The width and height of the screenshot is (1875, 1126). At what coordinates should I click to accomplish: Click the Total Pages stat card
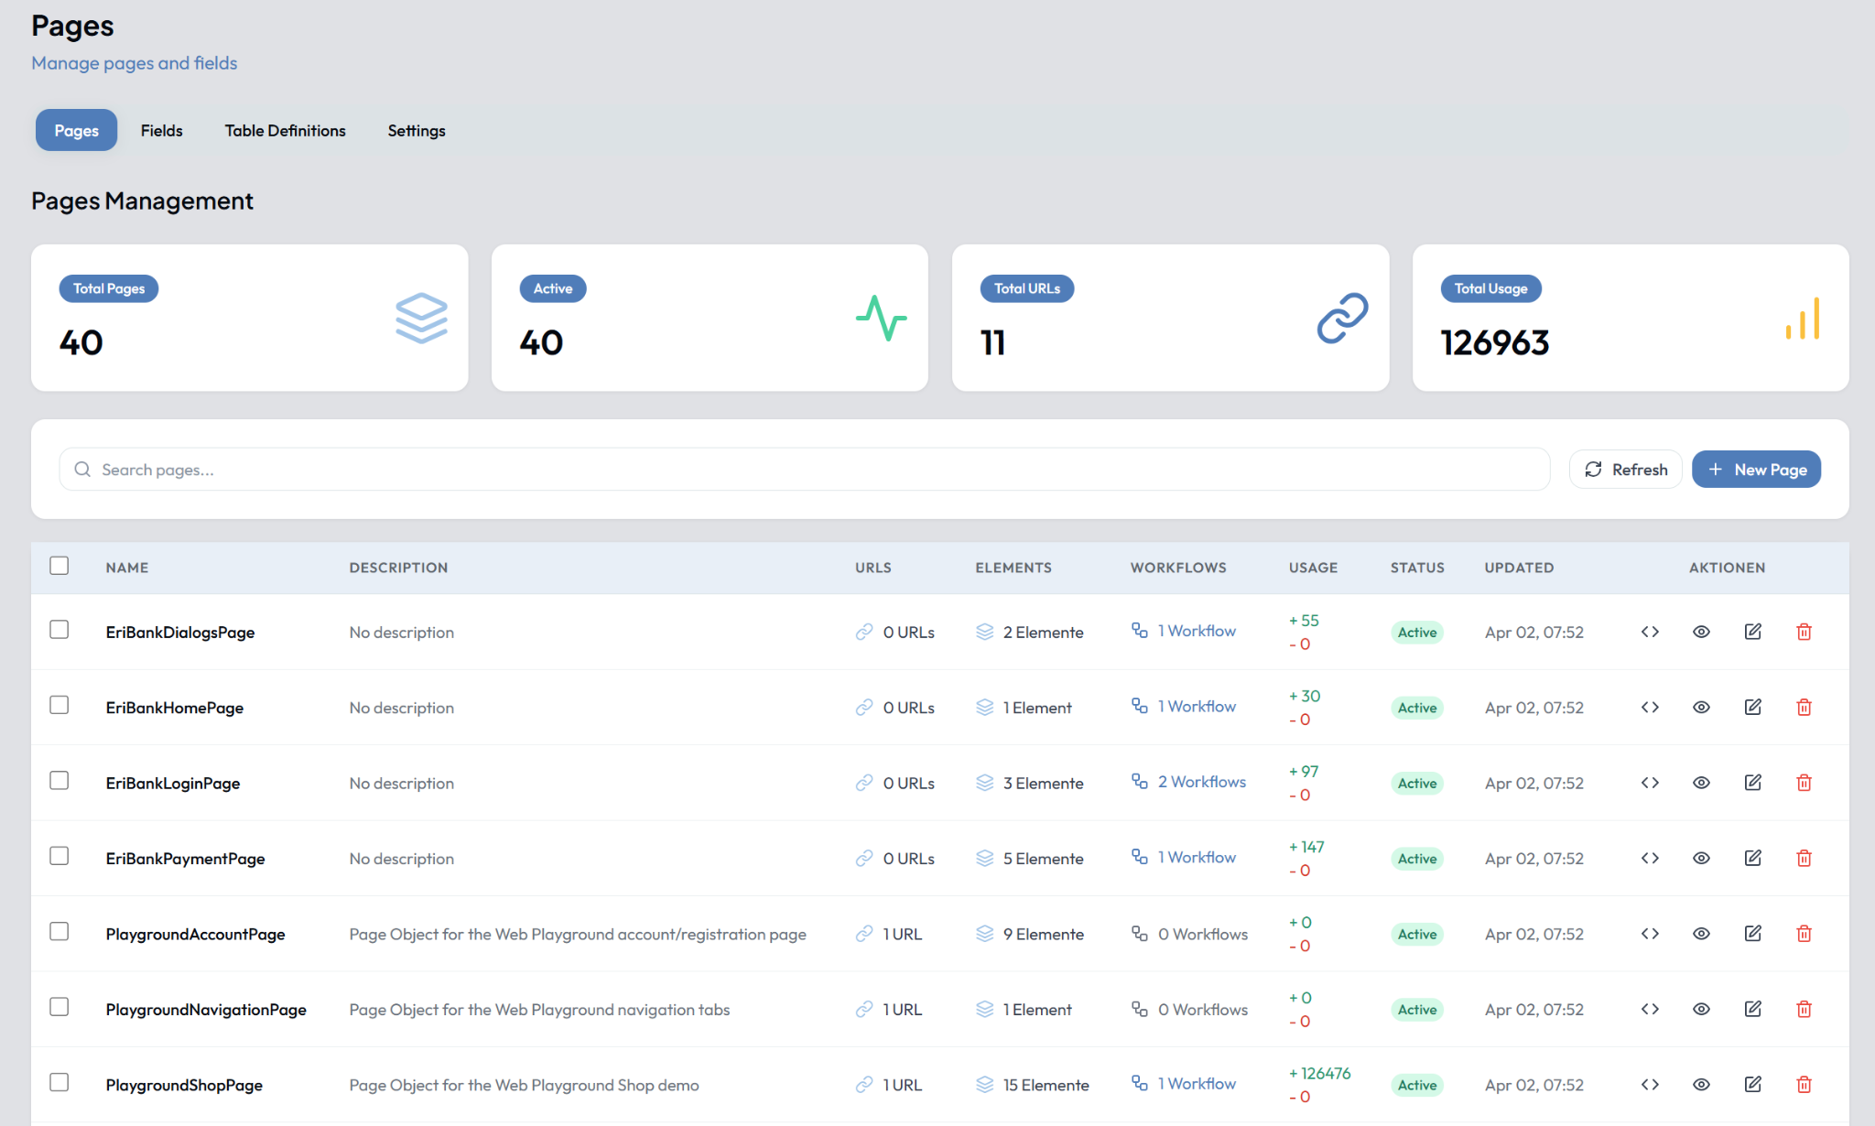point(249,318)
